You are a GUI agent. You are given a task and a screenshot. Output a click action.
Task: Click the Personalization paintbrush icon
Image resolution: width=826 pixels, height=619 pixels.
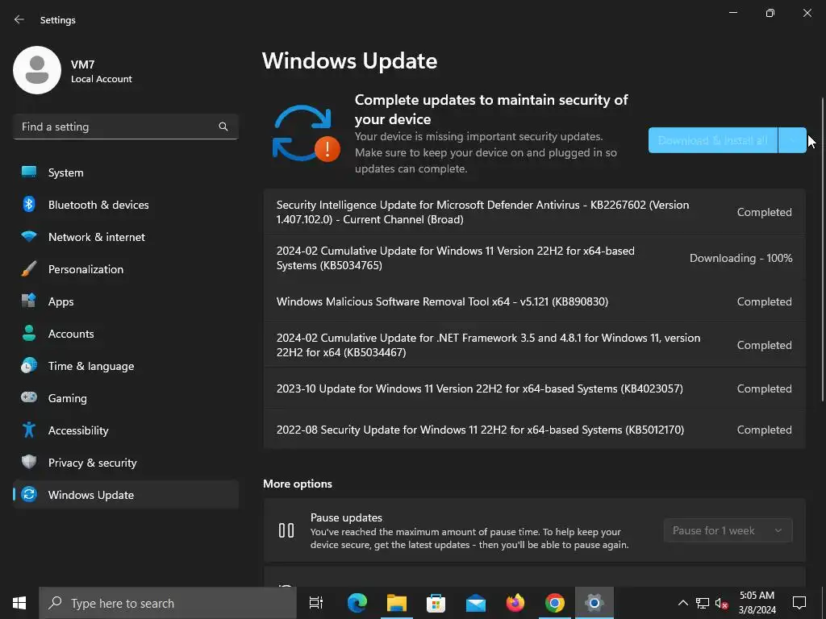[29, 269]
